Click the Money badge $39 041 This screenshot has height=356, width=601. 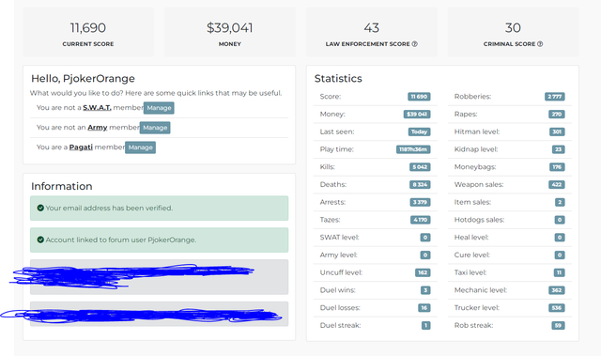pyautogui.click(x=417, y=115)
